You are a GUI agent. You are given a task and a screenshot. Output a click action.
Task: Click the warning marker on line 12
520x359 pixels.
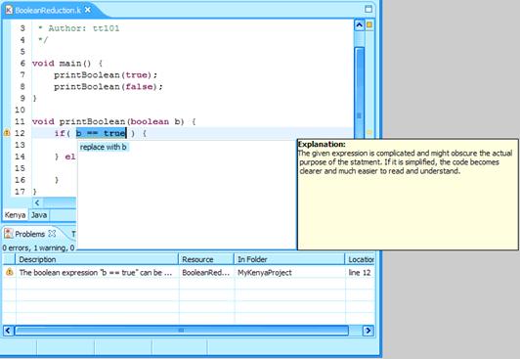7,133
